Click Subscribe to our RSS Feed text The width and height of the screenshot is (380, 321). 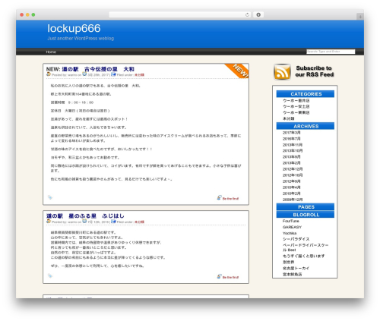pyautogui.click(x=314, y=71)
